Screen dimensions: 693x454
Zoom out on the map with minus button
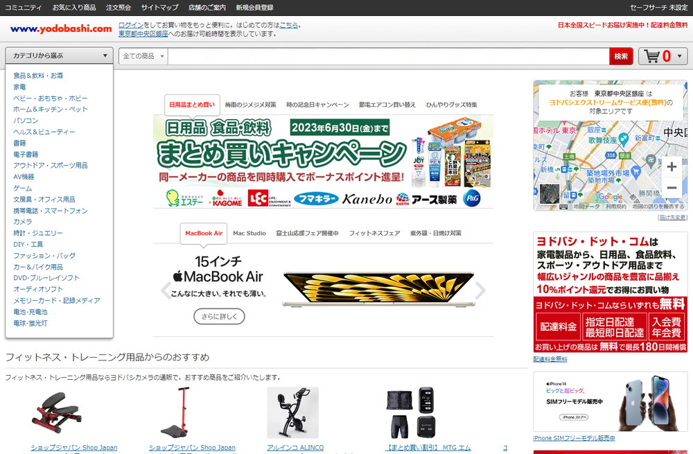(672, 187)
